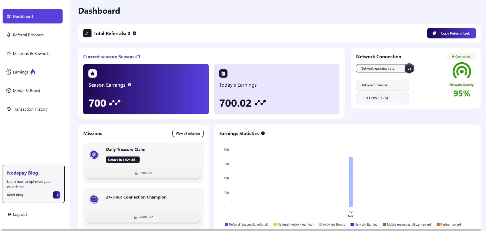The image size is (486, 231).
Task: Click the 12 Nov bar in chart
Action: tap(351, 182)
